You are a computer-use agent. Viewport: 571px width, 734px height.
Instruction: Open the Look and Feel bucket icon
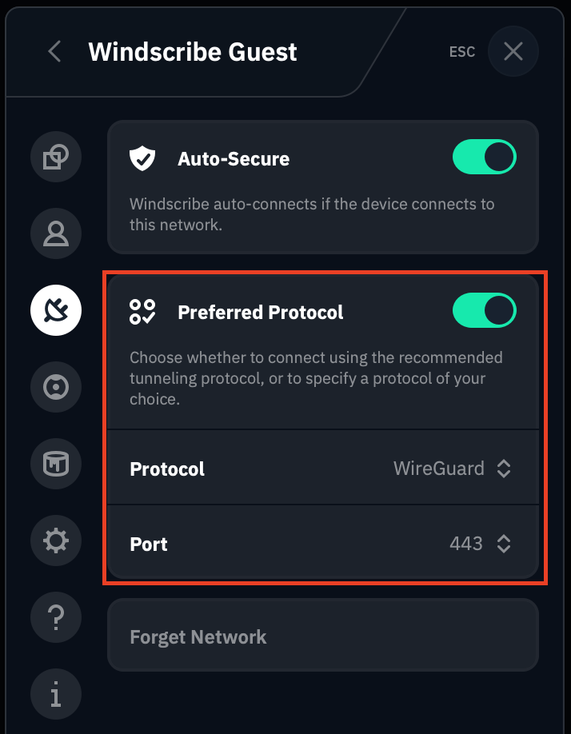[x=56, y=464]
